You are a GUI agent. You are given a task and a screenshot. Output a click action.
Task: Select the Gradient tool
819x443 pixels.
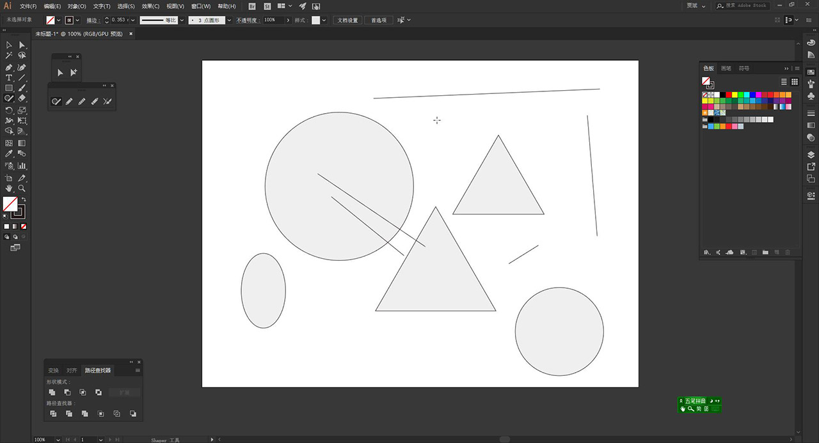[22, 143]
